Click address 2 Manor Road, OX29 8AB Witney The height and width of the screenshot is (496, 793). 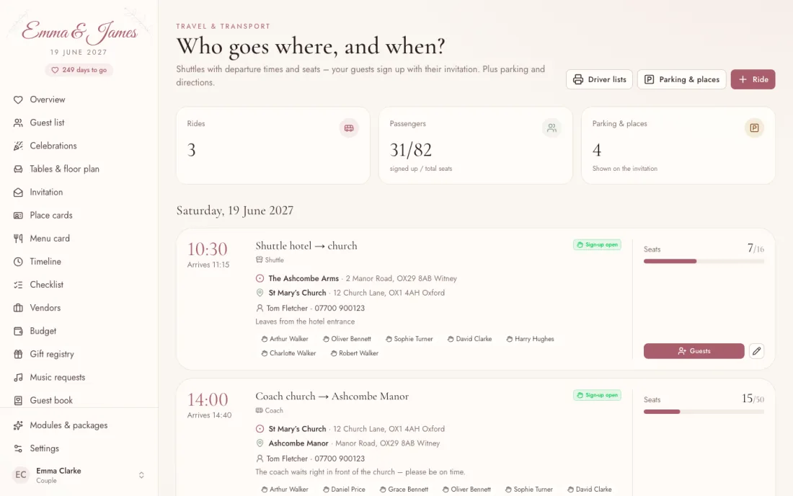pos(401,278)
